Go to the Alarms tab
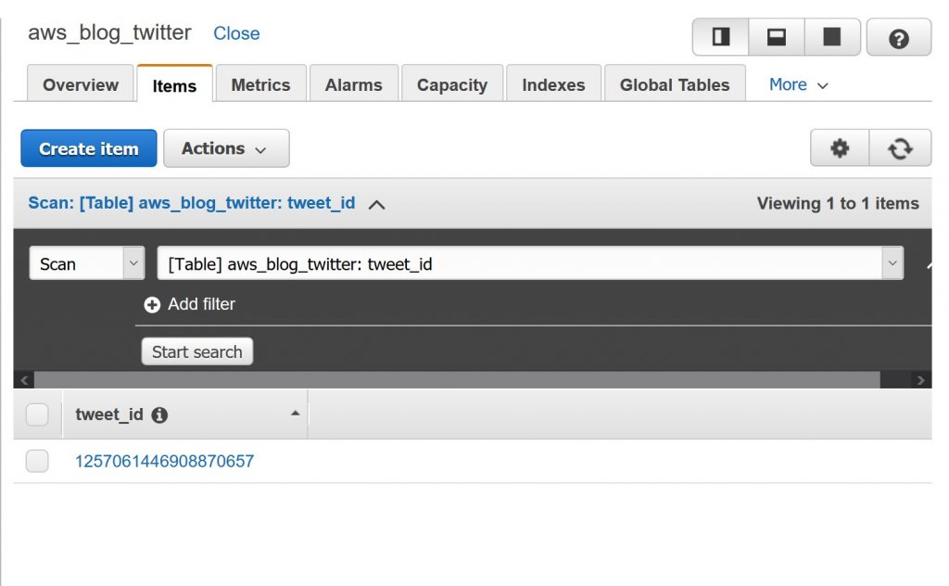 coord(353,84)
